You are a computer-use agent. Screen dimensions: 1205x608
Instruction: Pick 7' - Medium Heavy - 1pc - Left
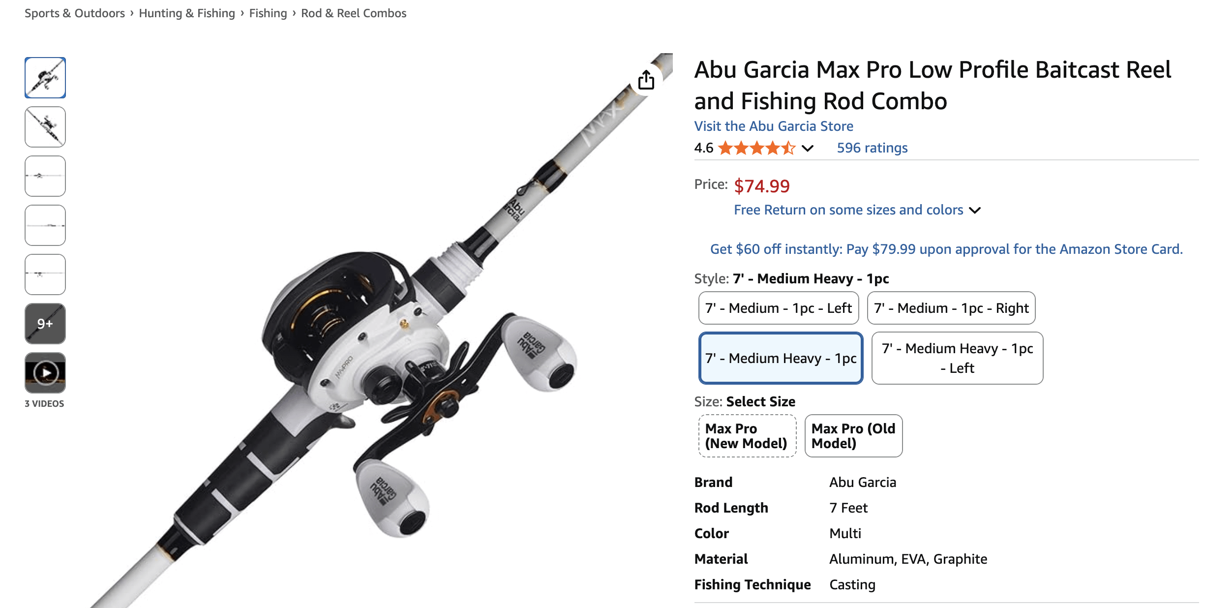click(957, 358)
